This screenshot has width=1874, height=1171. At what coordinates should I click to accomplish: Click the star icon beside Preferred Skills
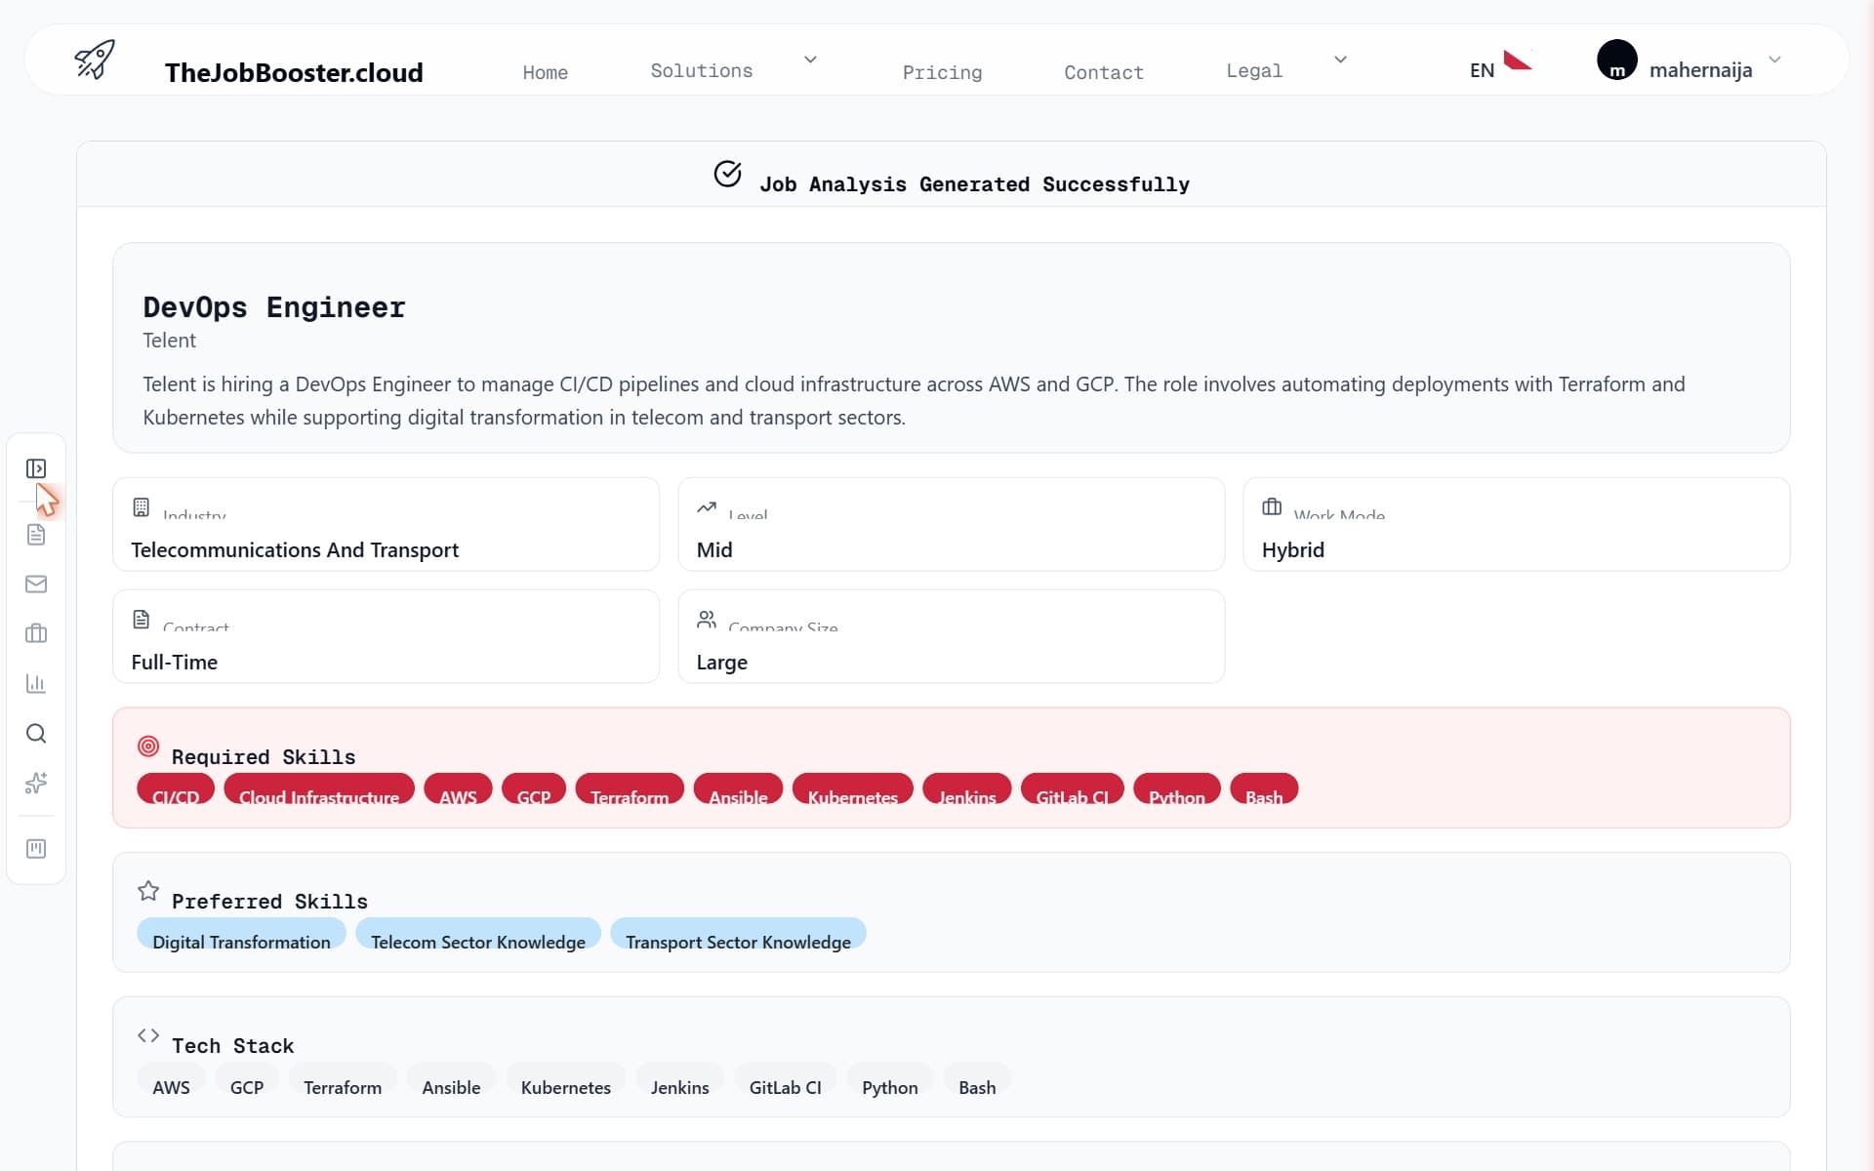click(x=148, y=891)
